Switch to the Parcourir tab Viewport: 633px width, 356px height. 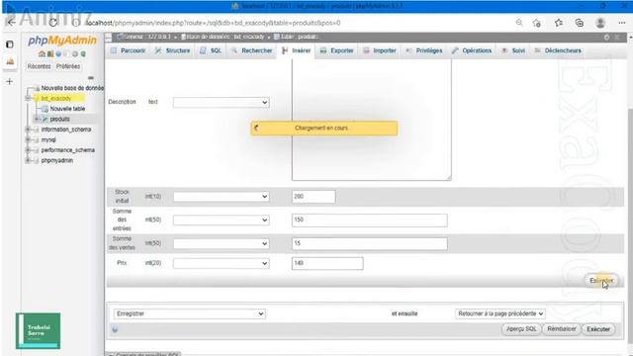coord(128,50)
